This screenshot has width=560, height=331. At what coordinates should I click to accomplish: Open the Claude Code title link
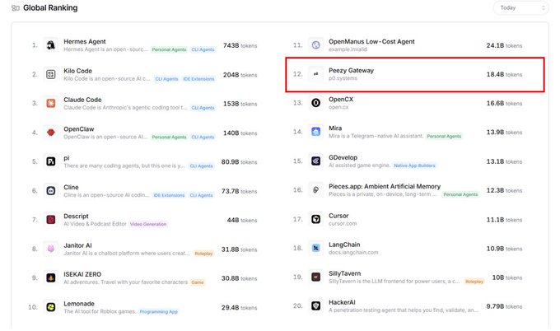tap(82, 100)
